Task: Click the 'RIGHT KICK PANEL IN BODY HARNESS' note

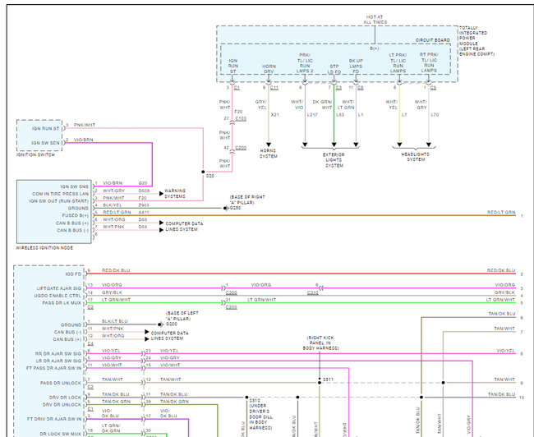Action: point(320,343)
